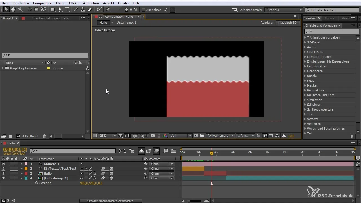
Task: Collapse the Unterkomp. 1 layer properties
Action: [21, 178]
